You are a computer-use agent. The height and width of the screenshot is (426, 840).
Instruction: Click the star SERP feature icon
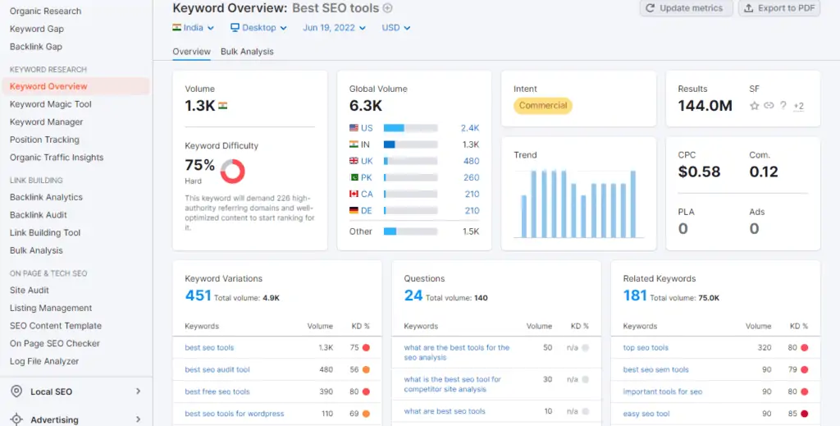[x=755, y=106]
